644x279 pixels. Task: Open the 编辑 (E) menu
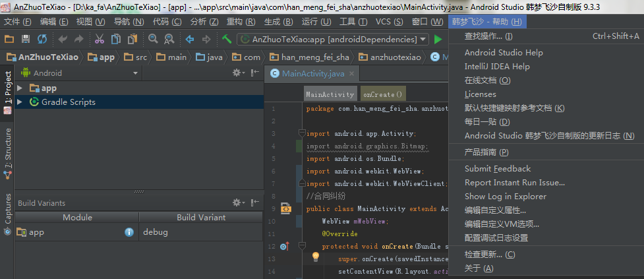point(54,22)
